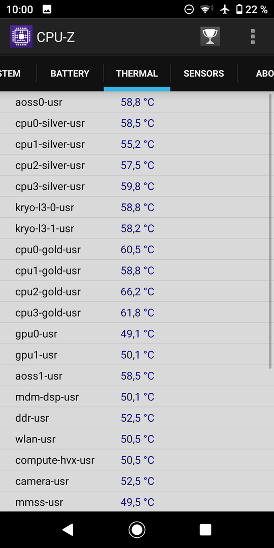The height and width of the screenshot is (548, 274).
Task: Tap the Android back navigation button
Action: click(68, 529)
